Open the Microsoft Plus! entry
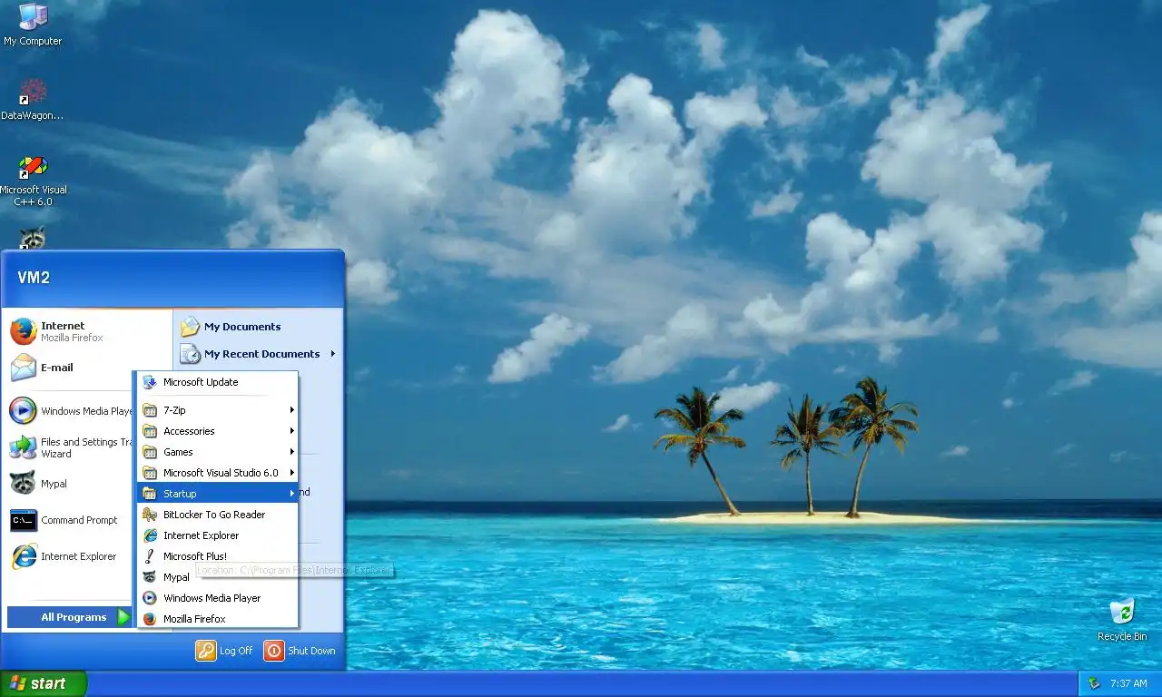This screenshot has width=1162, height=697. tap(217, 556)
